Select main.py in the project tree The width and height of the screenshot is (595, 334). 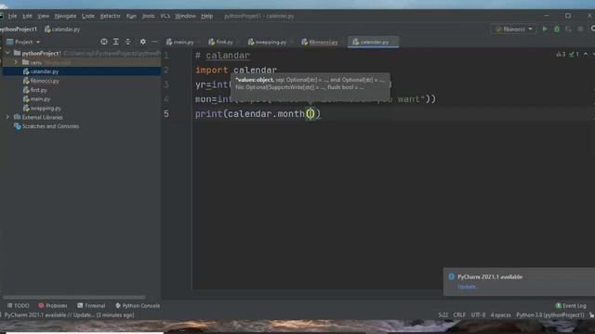[40, 99]
